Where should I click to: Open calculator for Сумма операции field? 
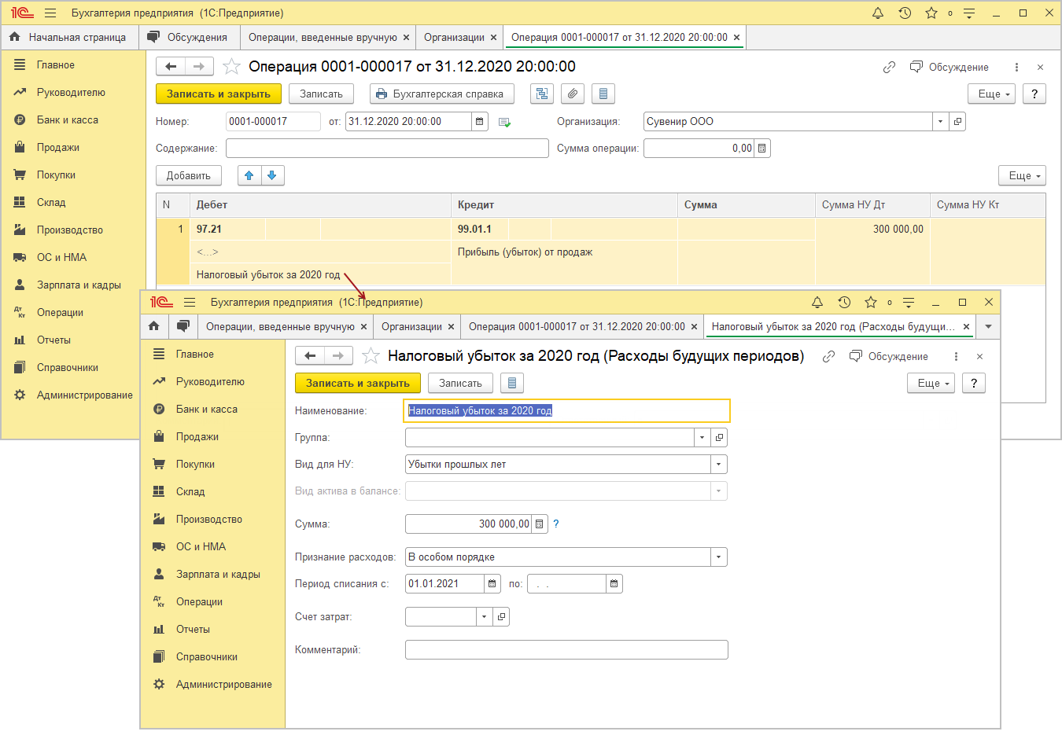click(761, 149)
